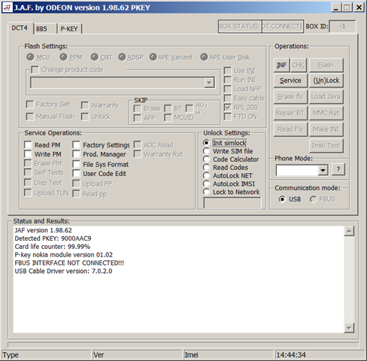Expand the Phone Mode dropdown
The height and width of the screenshot is (361, 367).
coord(323,171)
